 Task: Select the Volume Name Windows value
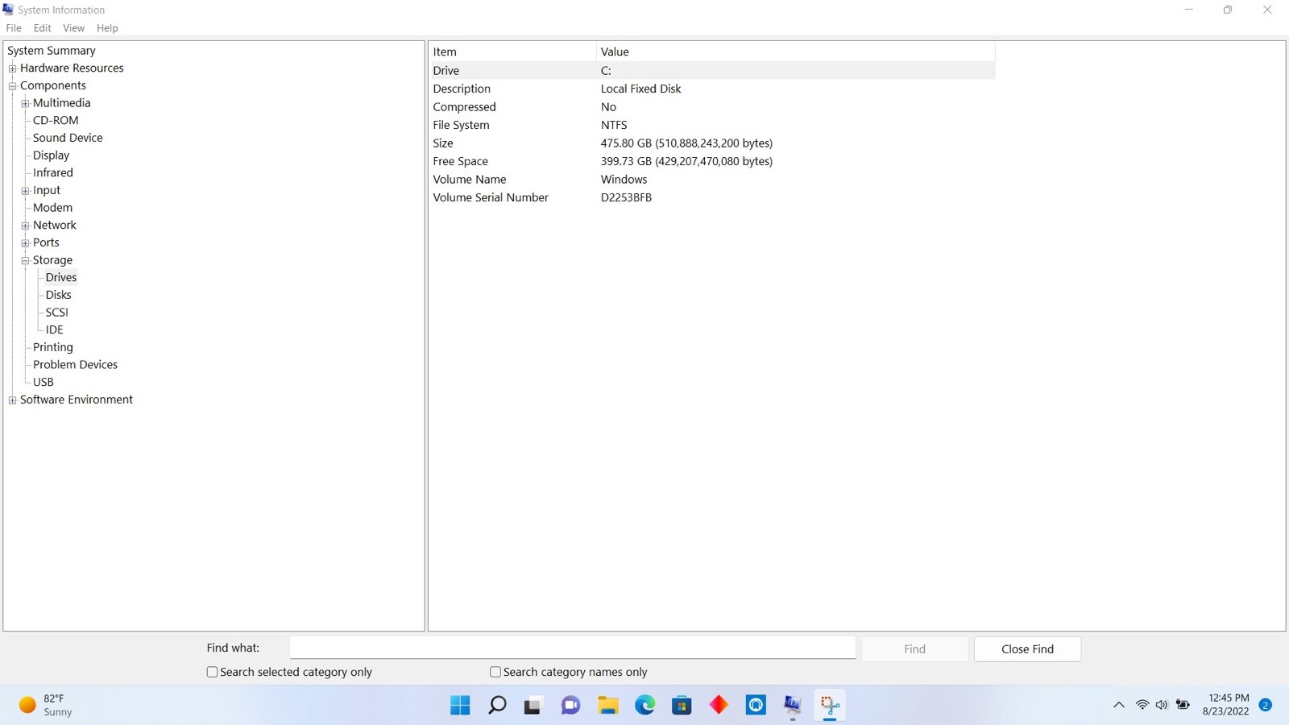point(624,180)
